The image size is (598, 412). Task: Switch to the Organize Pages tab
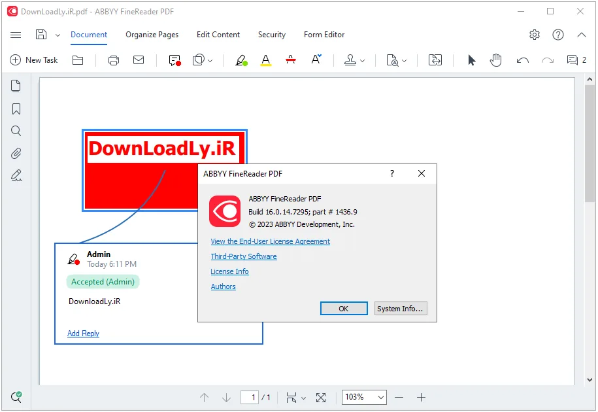click(152, 35)
